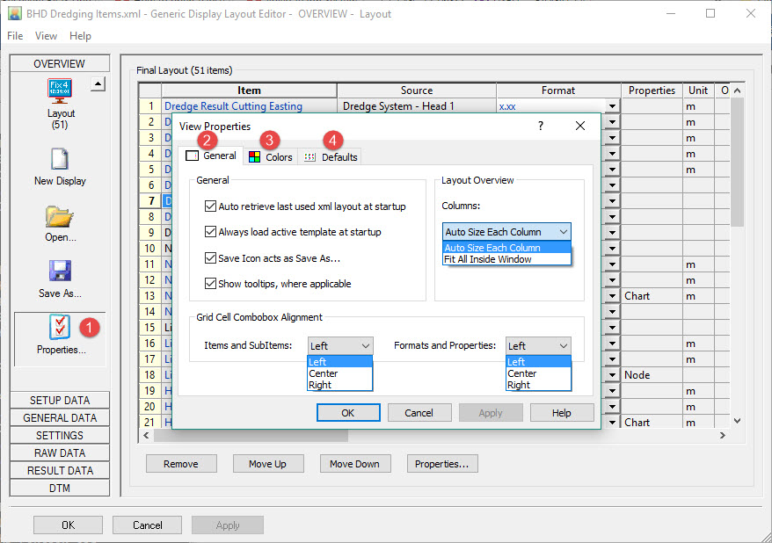Viewport: 772px width, 543px height.
Task: Click the Unit column header
Action: coord(698,90)
